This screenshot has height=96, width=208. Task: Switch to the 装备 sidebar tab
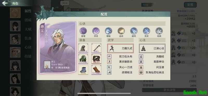point(28,38)
